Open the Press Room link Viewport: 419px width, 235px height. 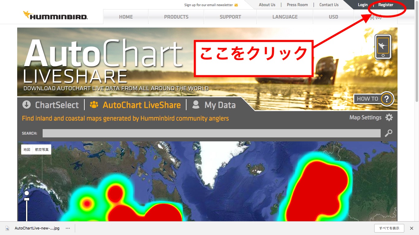tap(297, 5)
